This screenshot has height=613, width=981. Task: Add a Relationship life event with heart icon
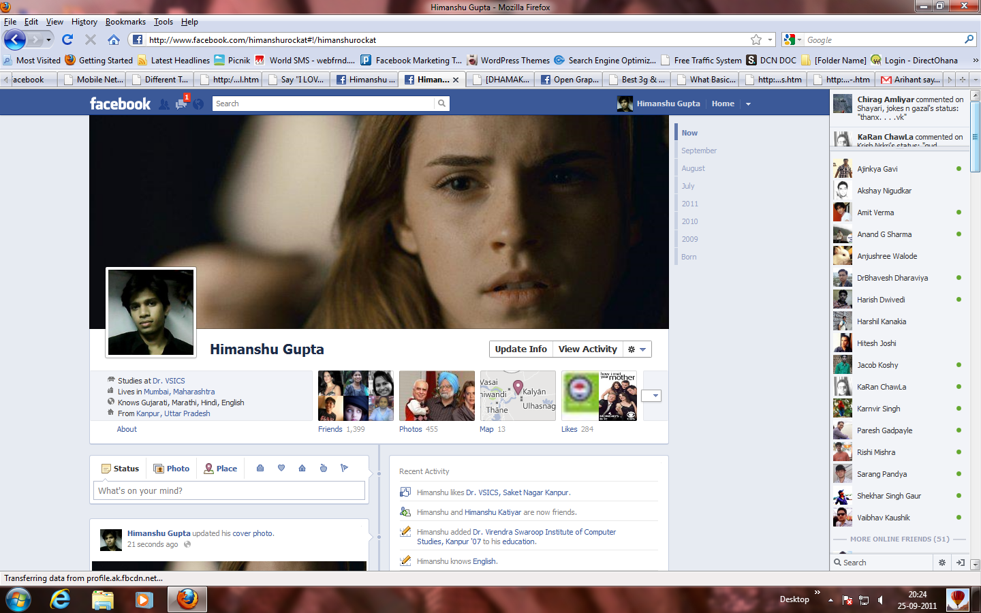[x=281, y=468]
